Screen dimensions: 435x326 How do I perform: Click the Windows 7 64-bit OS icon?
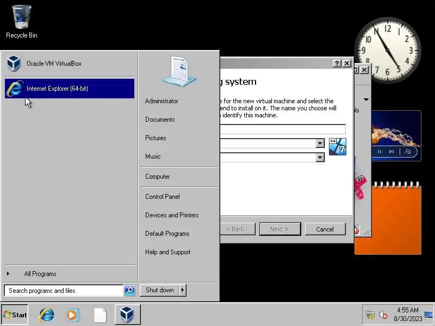coord(337,147)
